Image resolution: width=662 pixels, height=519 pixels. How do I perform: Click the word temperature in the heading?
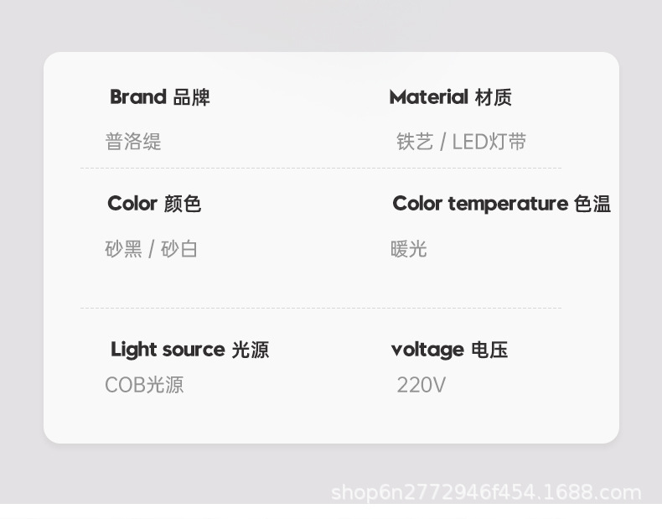[508, 204]
